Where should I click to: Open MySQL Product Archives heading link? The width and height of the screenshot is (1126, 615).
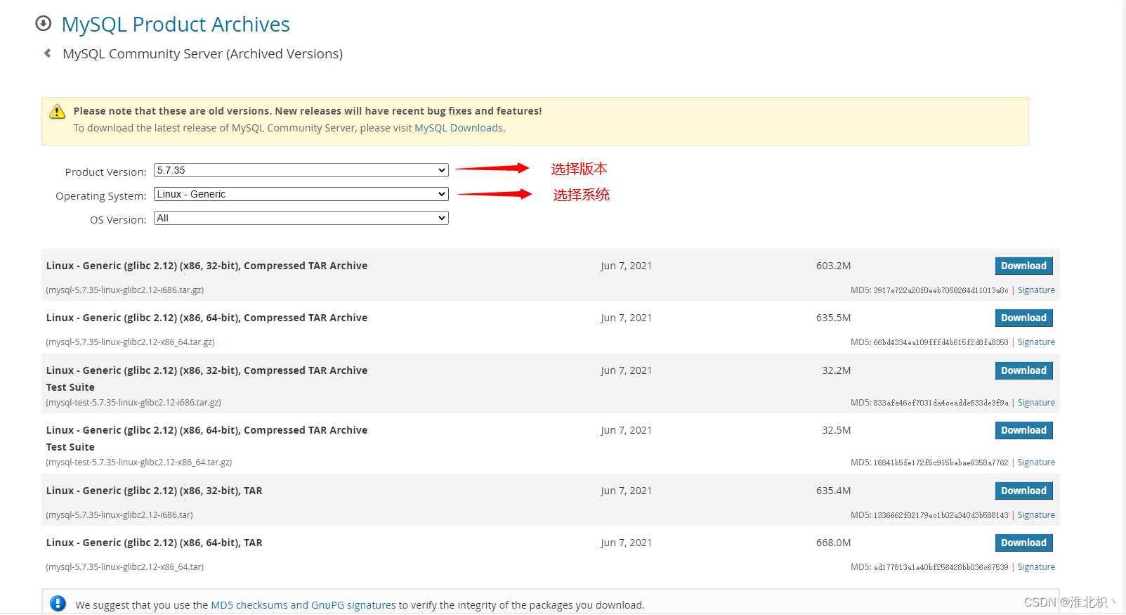pyautogui.click(x=176, y=24)
